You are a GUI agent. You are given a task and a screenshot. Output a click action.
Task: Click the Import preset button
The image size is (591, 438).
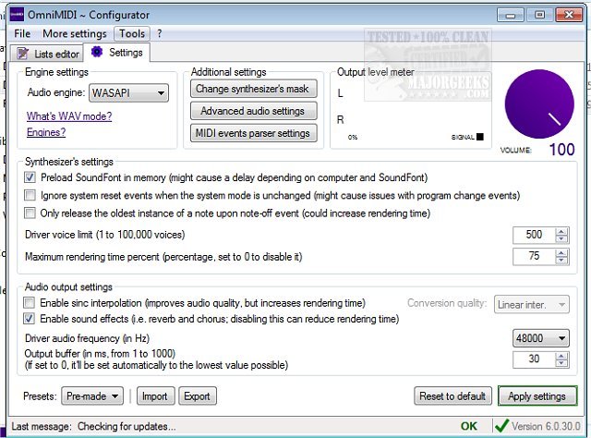point(156,396)
